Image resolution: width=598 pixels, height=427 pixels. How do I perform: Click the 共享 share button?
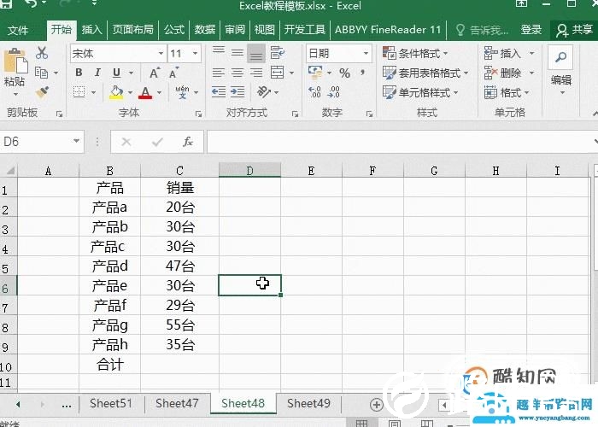[574, 29]
